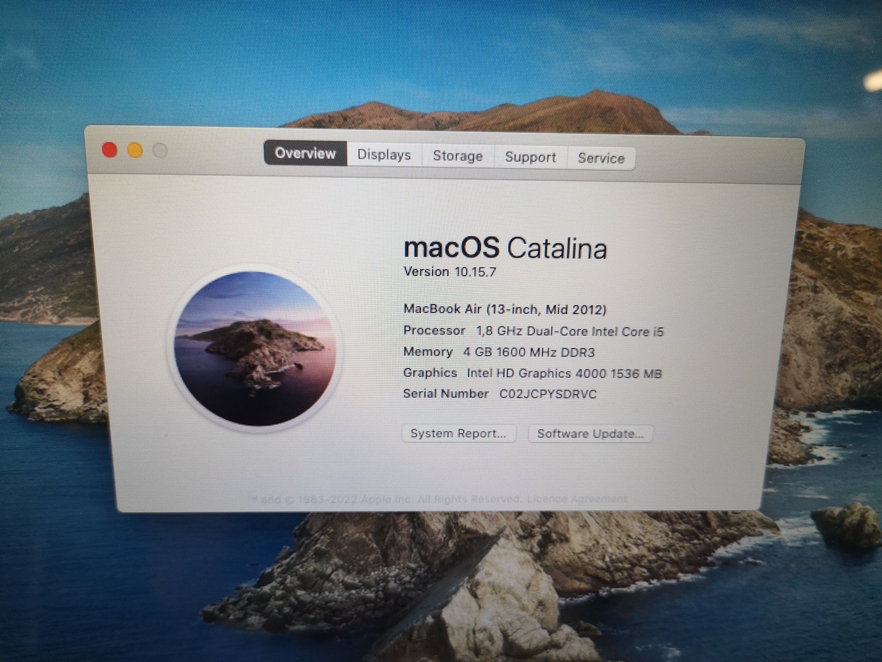Click the Version 10.15.7 text
The height and width of the screenshot is (662, 882).
point(449,272)
